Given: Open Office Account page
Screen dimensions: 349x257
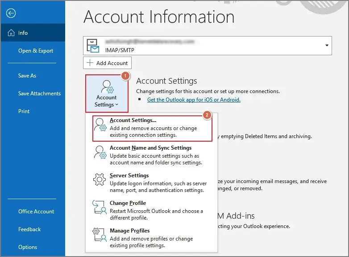Looking at the screenshot, I should 36,211.
